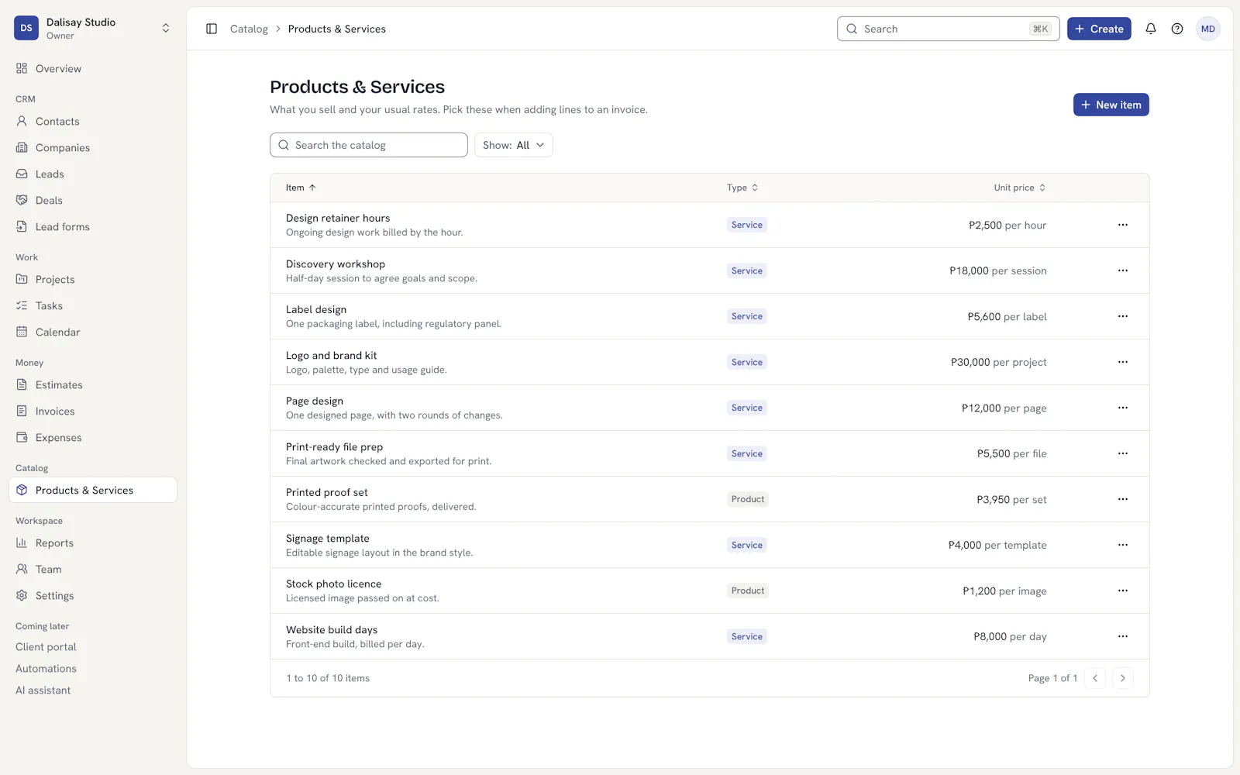The image size is (1240, 775).
Task: Open Settings in the sidebar
Action: pos(93,596)
